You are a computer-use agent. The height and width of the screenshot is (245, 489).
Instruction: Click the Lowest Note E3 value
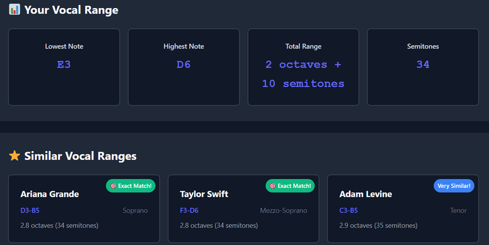click(64, 65)
